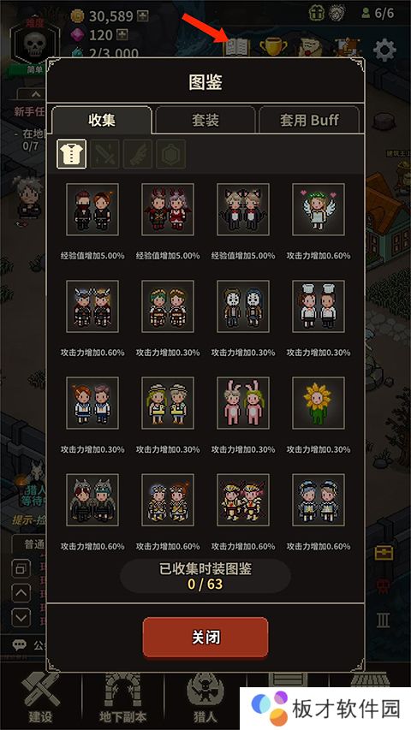Viewport: 411px width, 730px height.
Task: Collapse the quest panel up arrow
Action: [35, 94]
